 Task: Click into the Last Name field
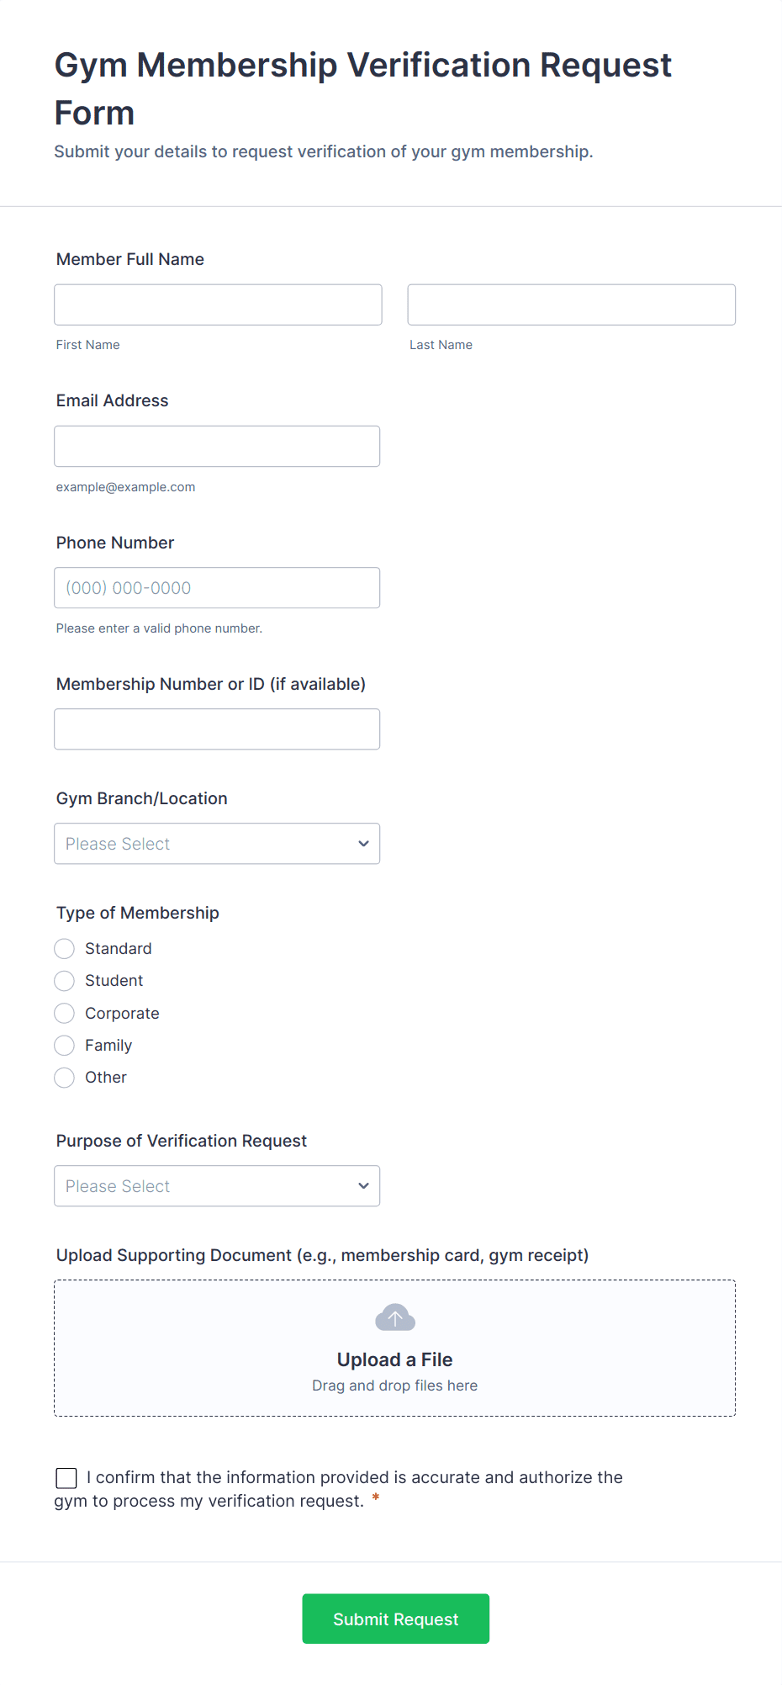click(571, 305)
